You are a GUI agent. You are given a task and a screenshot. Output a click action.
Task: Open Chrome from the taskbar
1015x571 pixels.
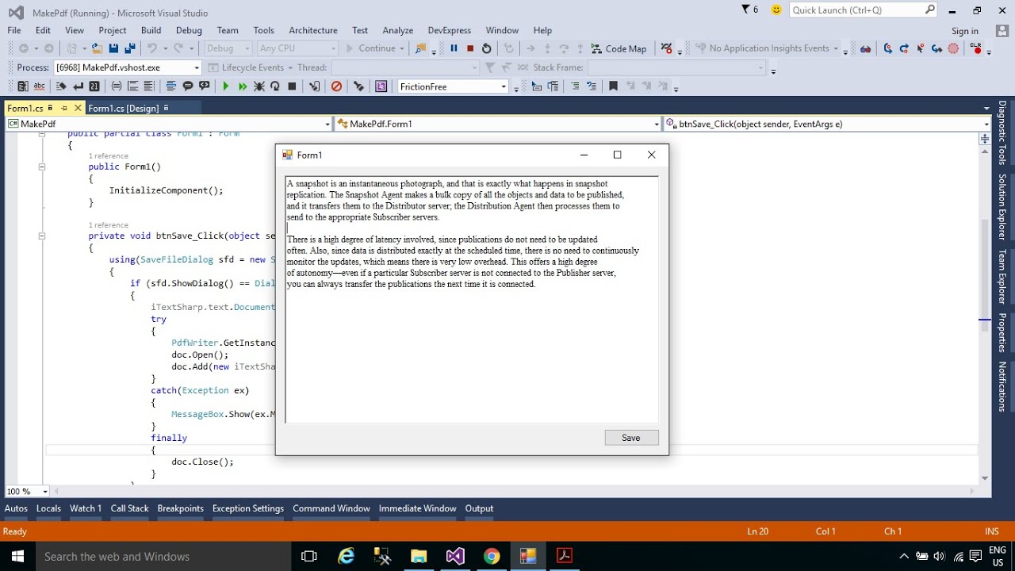pos(492,556)
